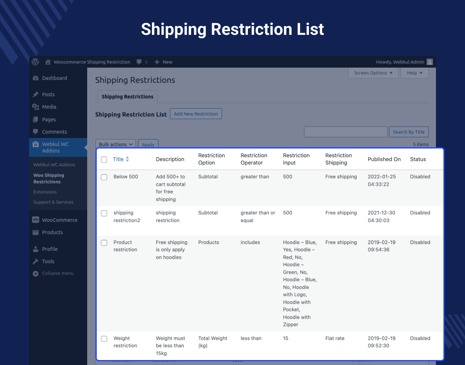
Task: Select the checkbox for Below 500 restriction
Action: [x=104, y=177]
